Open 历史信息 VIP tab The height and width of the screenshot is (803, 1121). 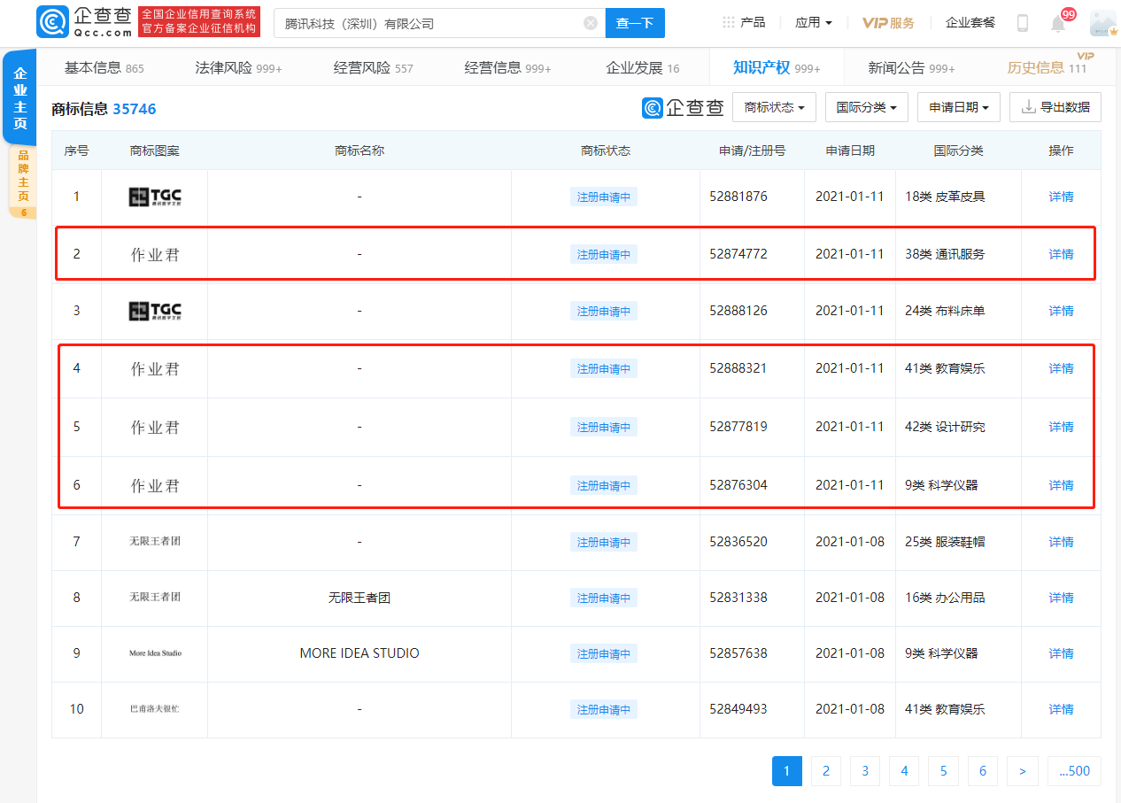tap(1047, 68)
